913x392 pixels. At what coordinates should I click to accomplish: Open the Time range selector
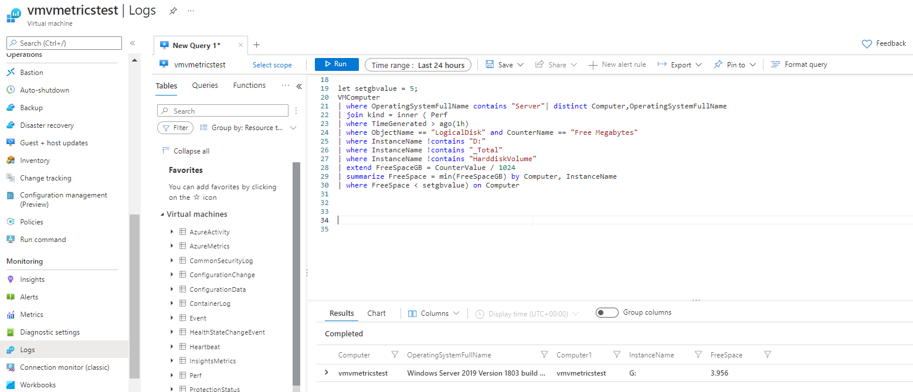418,65
